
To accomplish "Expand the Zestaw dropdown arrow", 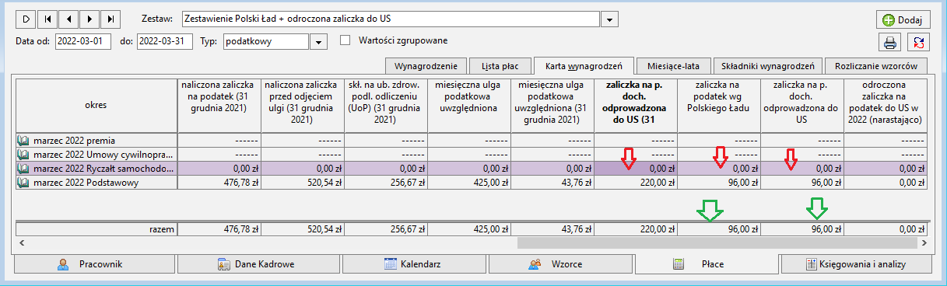I will point(610,19).
